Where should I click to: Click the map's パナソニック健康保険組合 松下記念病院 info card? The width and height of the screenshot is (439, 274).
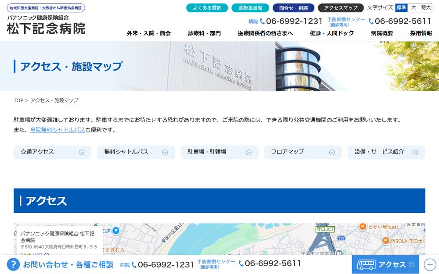[60, 240]
